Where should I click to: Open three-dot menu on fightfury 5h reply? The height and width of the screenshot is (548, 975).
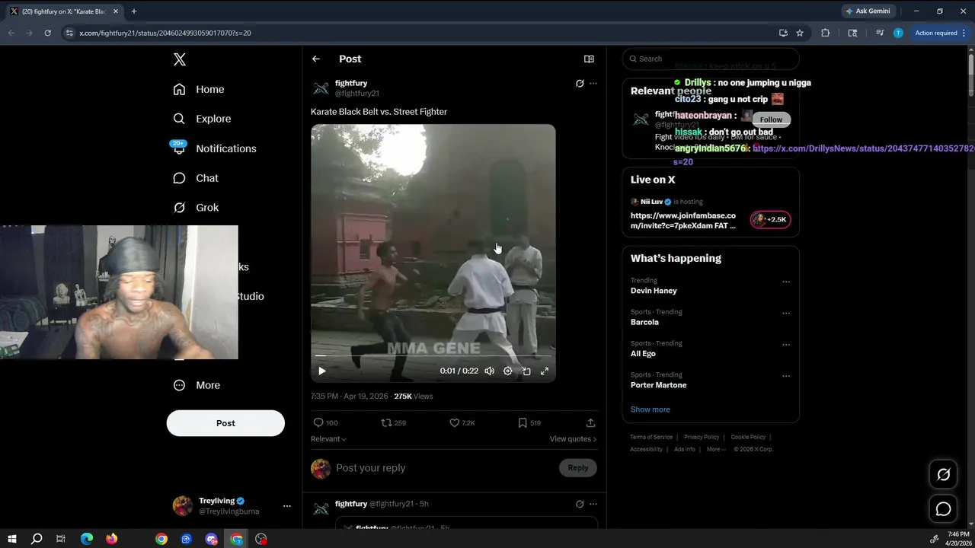pos(593,504)
